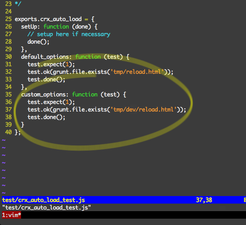This screenshot has width=246, height=225.
Task: Click line number 24 in the gutter
Action: pyautogui.click(x=8, y=12)
